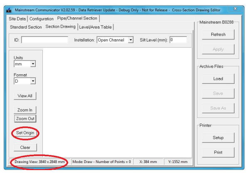Screen dimensions: 247x173
Task: Click the Refresh button
Action: 218,34
